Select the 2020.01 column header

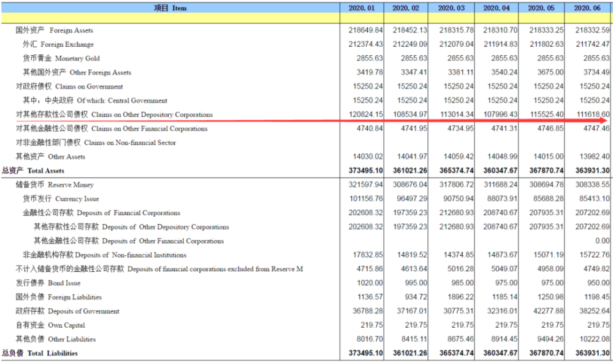[x=362, y=8]
